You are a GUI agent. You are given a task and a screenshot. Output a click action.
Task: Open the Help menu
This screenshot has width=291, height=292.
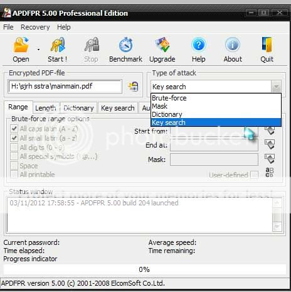[x=64, y=27]
